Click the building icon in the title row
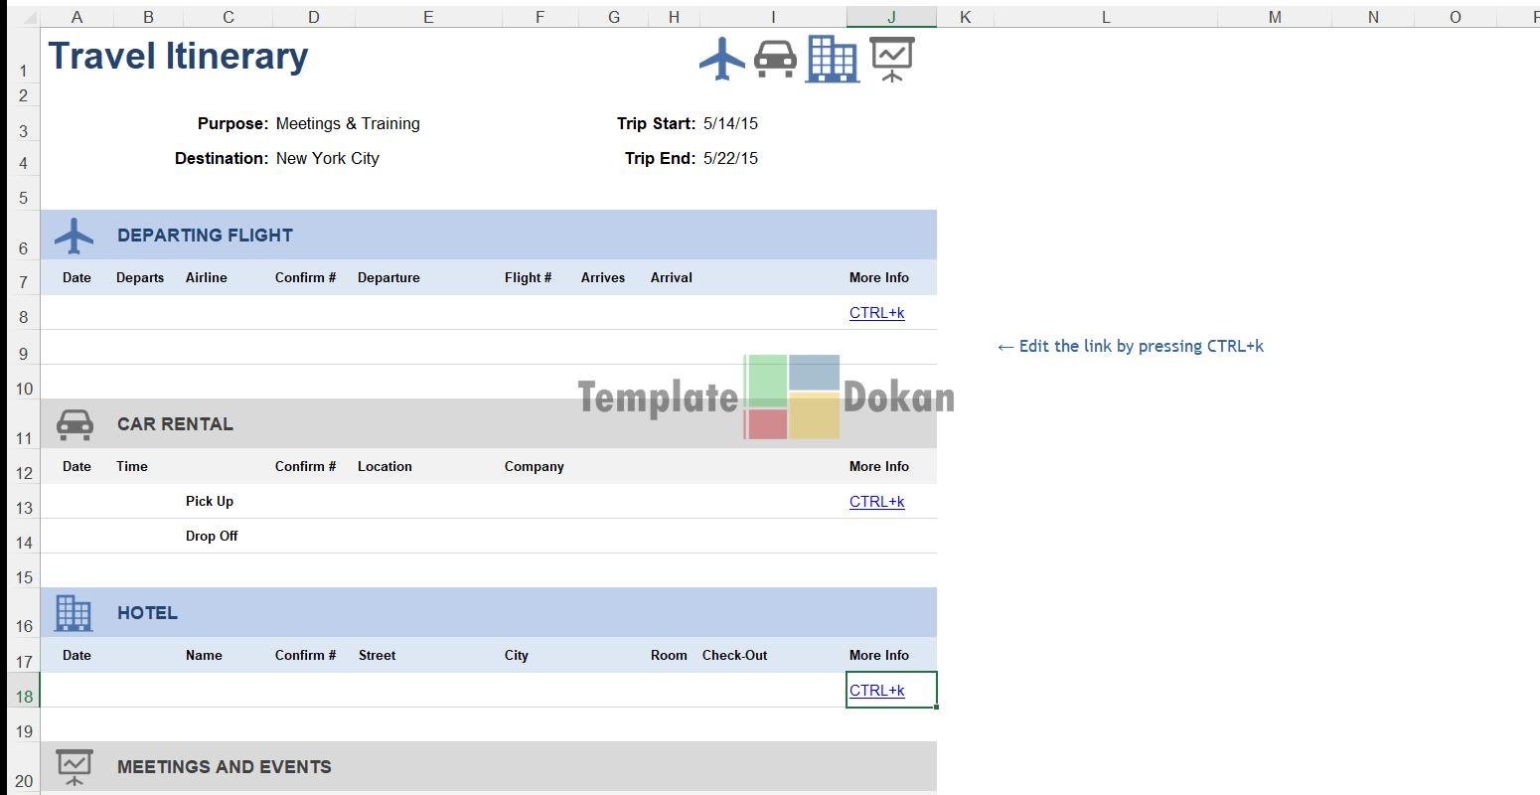1540x795 pixels. [832, 59]
